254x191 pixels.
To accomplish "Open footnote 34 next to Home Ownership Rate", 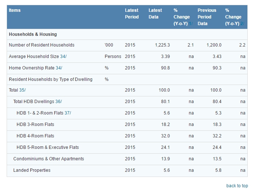I will click(59, 68).
